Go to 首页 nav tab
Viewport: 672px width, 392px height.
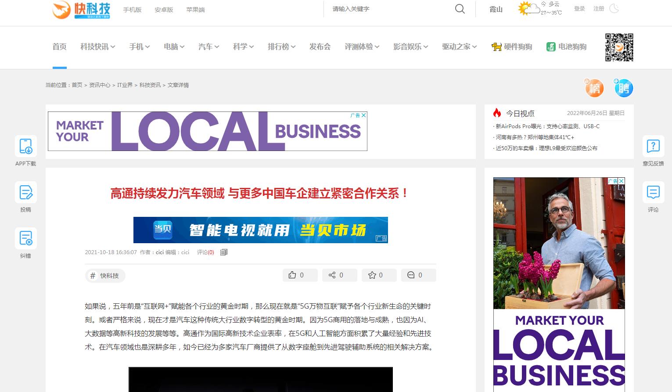pos(59,47)
